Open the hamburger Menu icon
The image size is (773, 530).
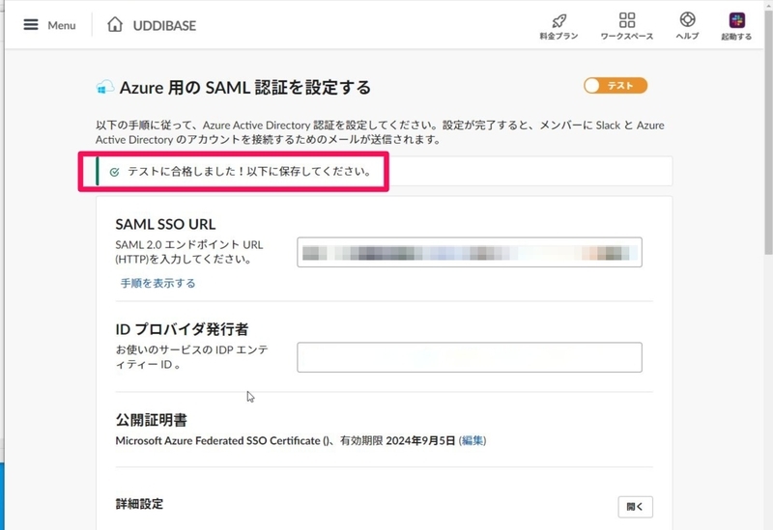pos(31,25)
